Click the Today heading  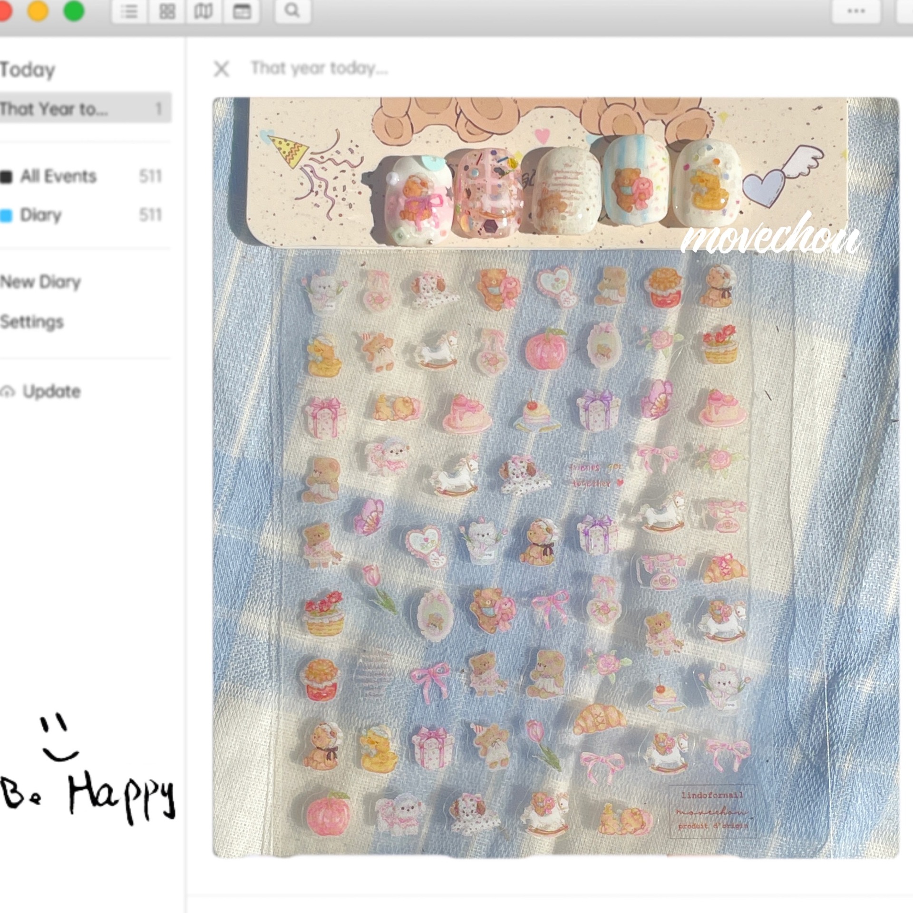coord(28,70)
